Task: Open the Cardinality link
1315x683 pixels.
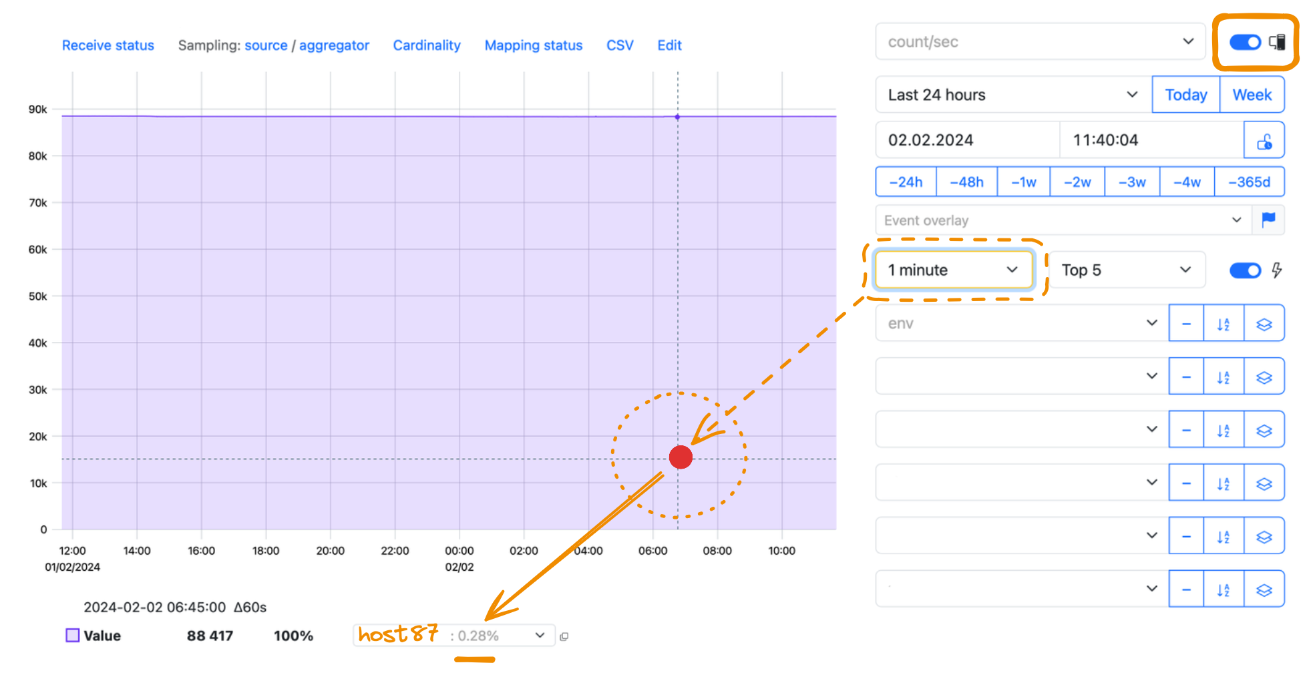Action: [x=427, y=45]
